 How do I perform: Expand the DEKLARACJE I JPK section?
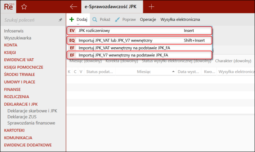tap(21, 104)
